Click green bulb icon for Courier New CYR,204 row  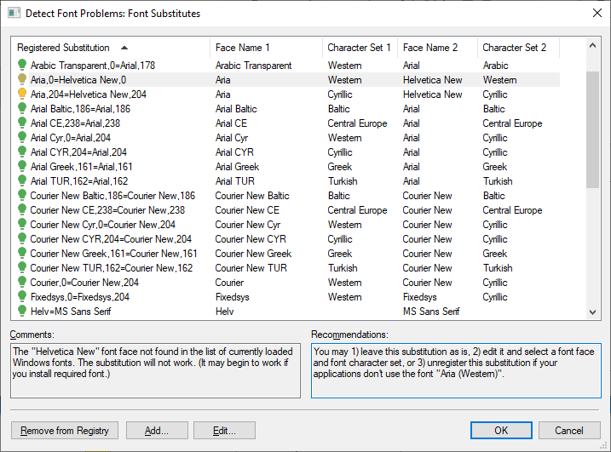[22, 237]
